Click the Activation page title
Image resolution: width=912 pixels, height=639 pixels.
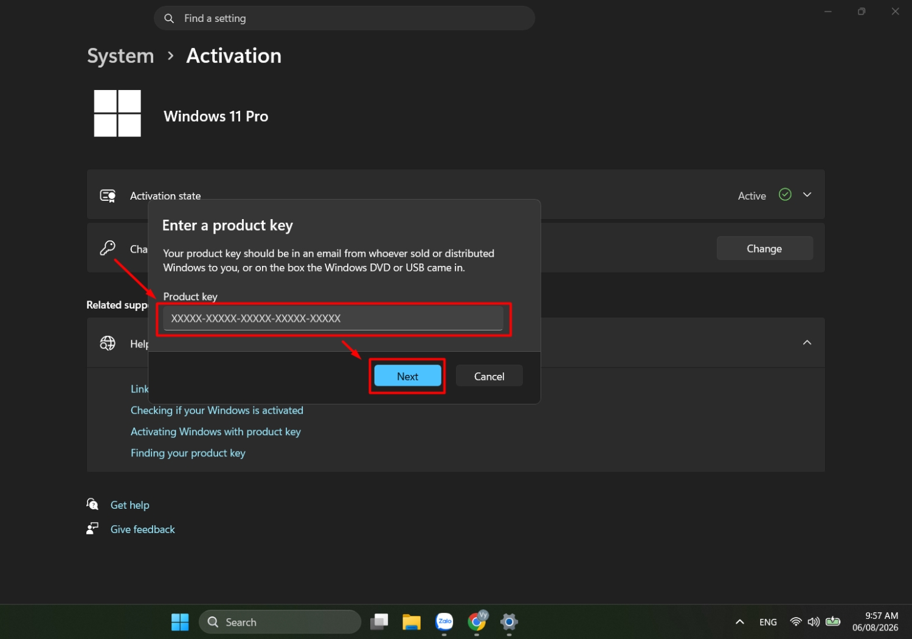[233, 56]
